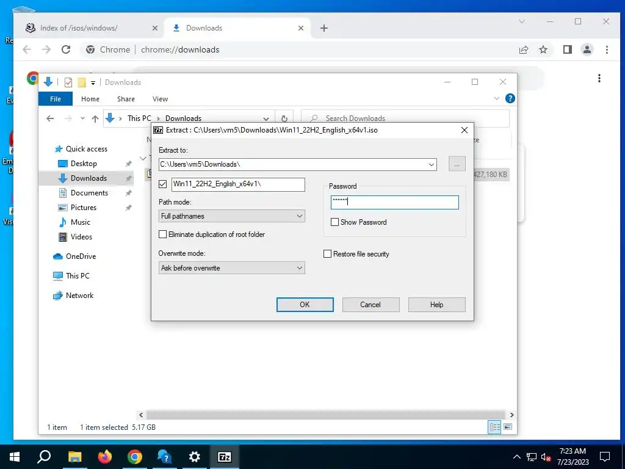625x469 pixels.
Task: Edit the Win11_22H2_English_x64v1 subfolder name field
Action: 238,184
